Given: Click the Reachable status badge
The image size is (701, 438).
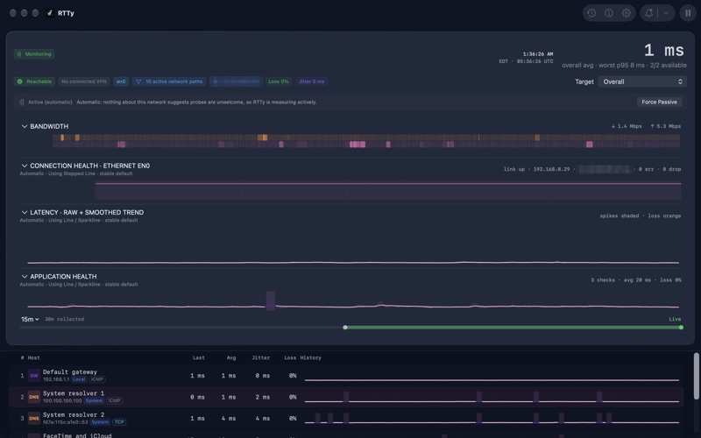Looking at the screenshot, I should [34, 81].
